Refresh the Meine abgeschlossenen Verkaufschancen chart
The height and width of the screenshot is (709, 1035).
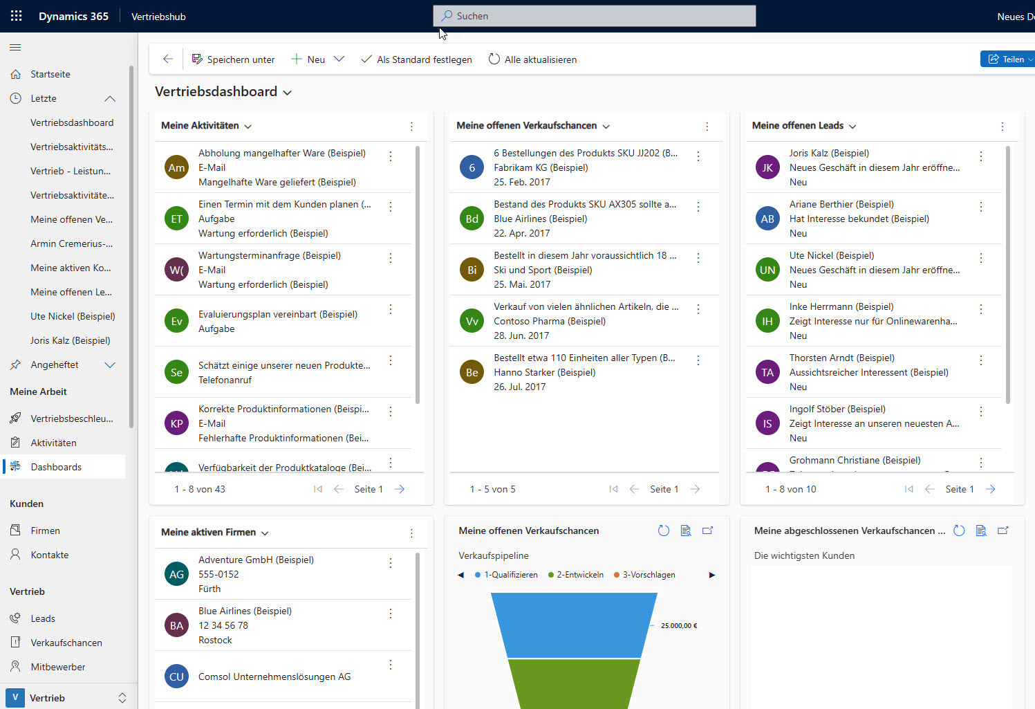tap(959, 531)
